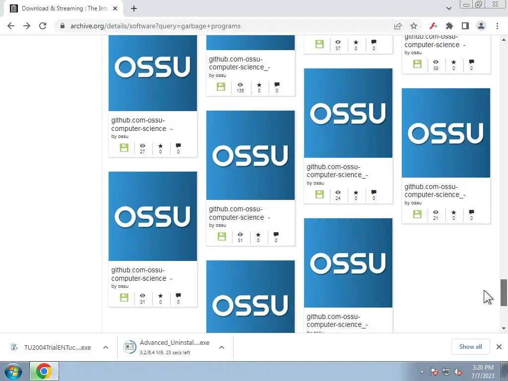Select the Download & Streaming tab

pos(63,8)
